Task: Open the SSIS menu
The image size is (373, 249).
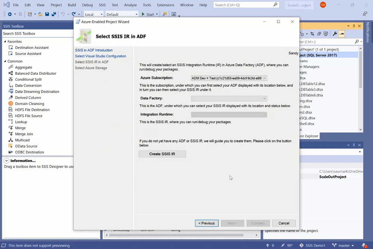Action: [x=102, y=5]
